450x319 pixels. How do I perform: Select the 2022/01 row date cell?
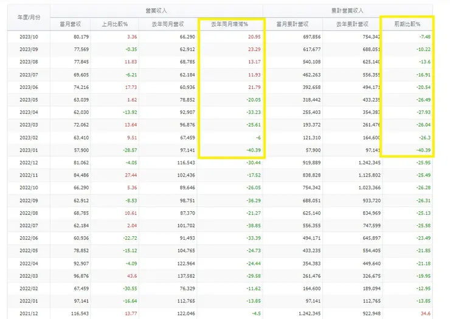(29, 301)
